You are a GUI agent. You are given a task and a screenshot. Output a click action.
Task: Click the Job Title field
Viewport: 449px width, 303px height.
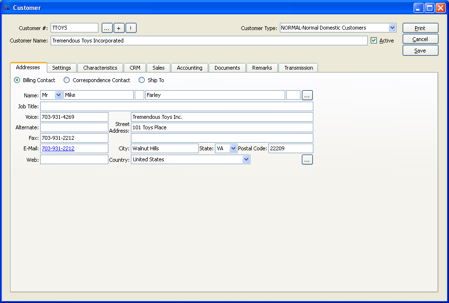pos(177,106)
